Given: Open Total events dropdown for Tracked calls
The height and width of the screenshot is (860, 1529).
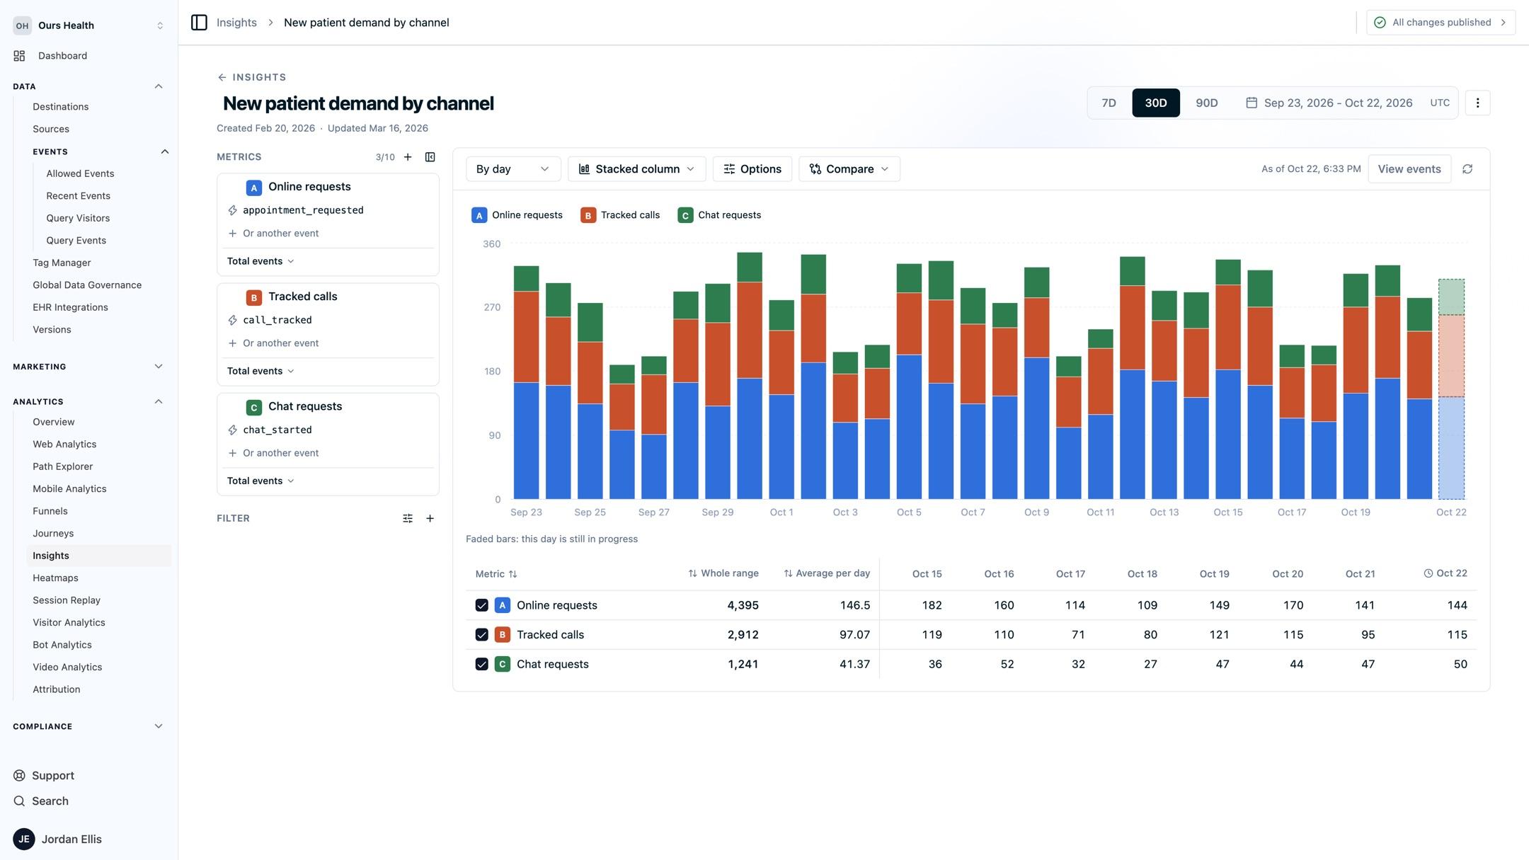Looking at the screenshot, I should 260,371.
